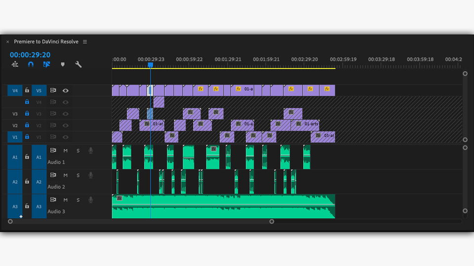Toggle V5 track targeting button
The height and width of the screenshot is (266, 474).
(39, 91)
